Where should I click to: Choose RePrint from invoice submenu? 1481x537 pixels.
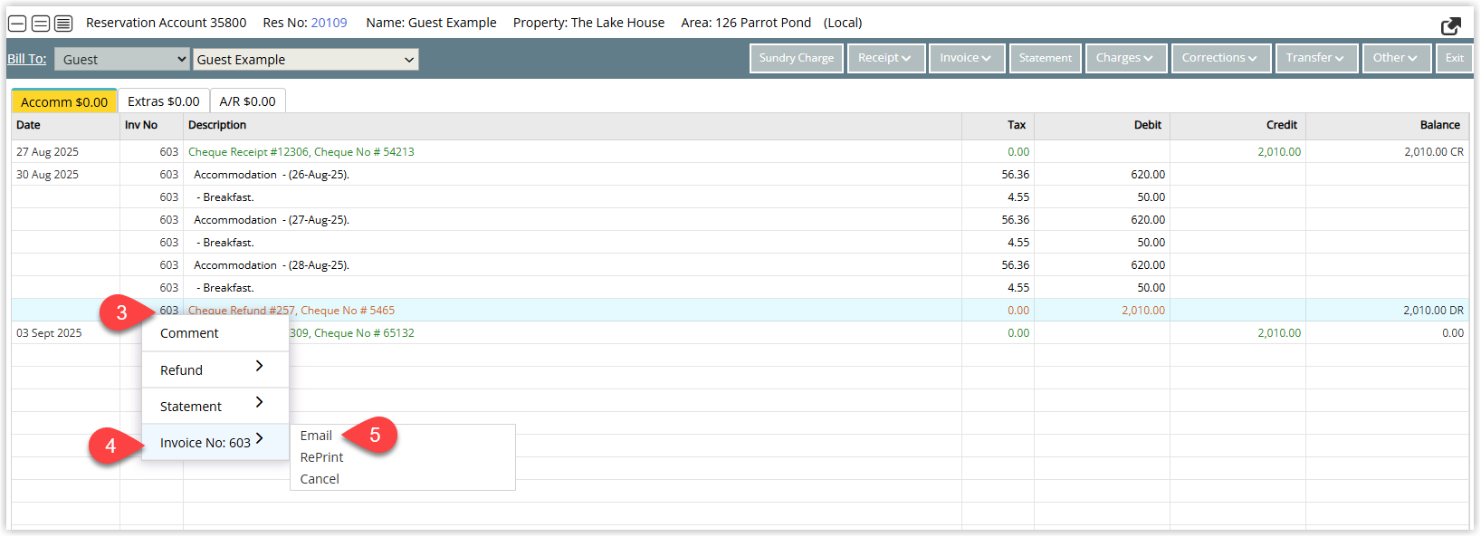(322, 457)
